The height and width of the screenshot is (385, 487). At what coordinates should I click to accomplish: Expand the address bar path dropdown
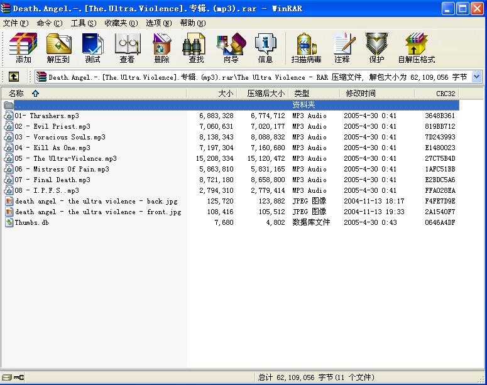[x=477, y=77]
